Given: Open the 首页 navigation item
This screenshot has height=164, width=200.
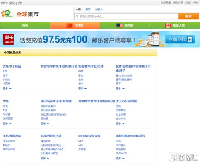Looking at the screenshot, I should click(x=25, y=25).
